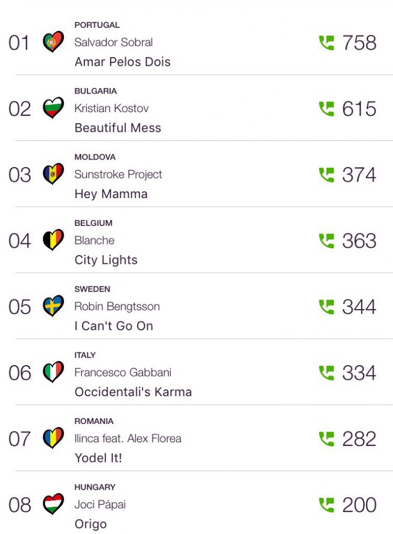Click Portugal's heart flag icon
This screenshot has width=393, height=534.
coord(53,42)
